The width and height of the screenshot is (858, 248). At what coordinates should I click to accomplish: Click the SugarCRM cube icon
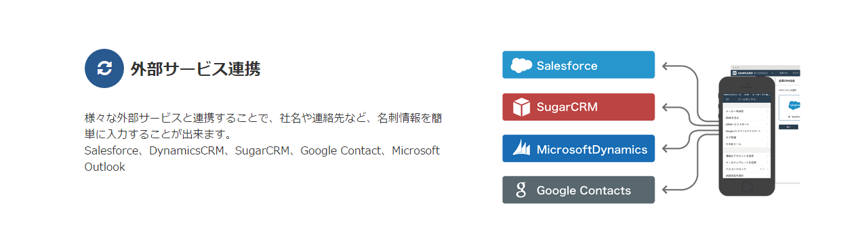521,107
